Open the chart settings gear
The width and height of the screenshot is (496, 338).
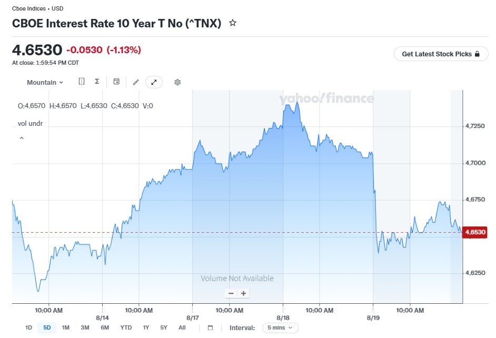pyautogui.click(x=177, y=82)
